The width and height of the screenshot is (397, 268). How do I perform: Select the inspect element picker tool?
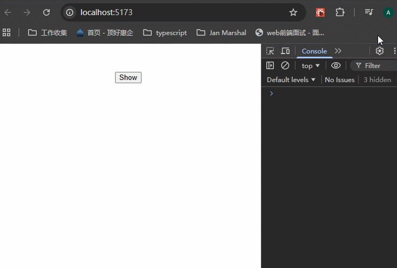pyautogui.click(x=270, y=51)
